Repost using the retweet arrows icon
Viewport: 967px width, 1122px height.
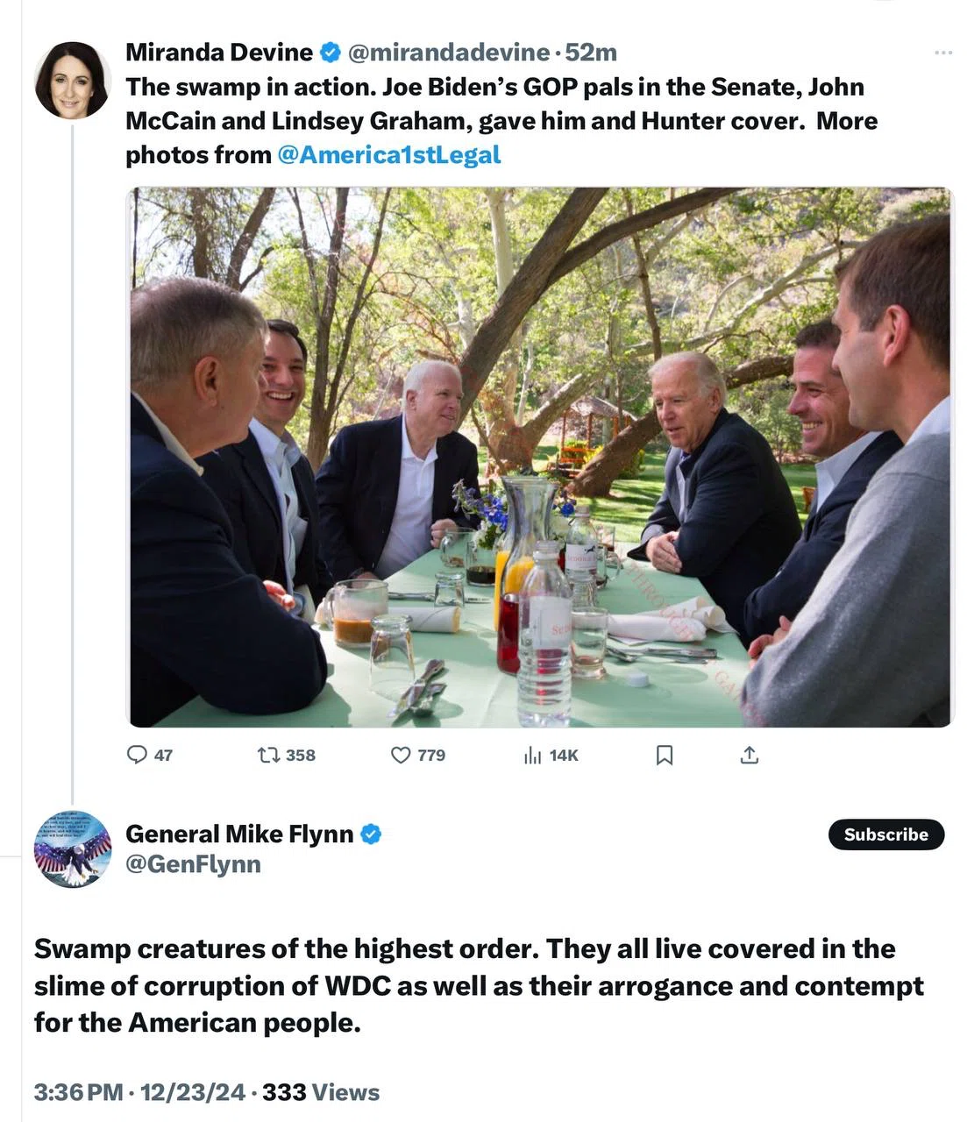tap(269, 755)
